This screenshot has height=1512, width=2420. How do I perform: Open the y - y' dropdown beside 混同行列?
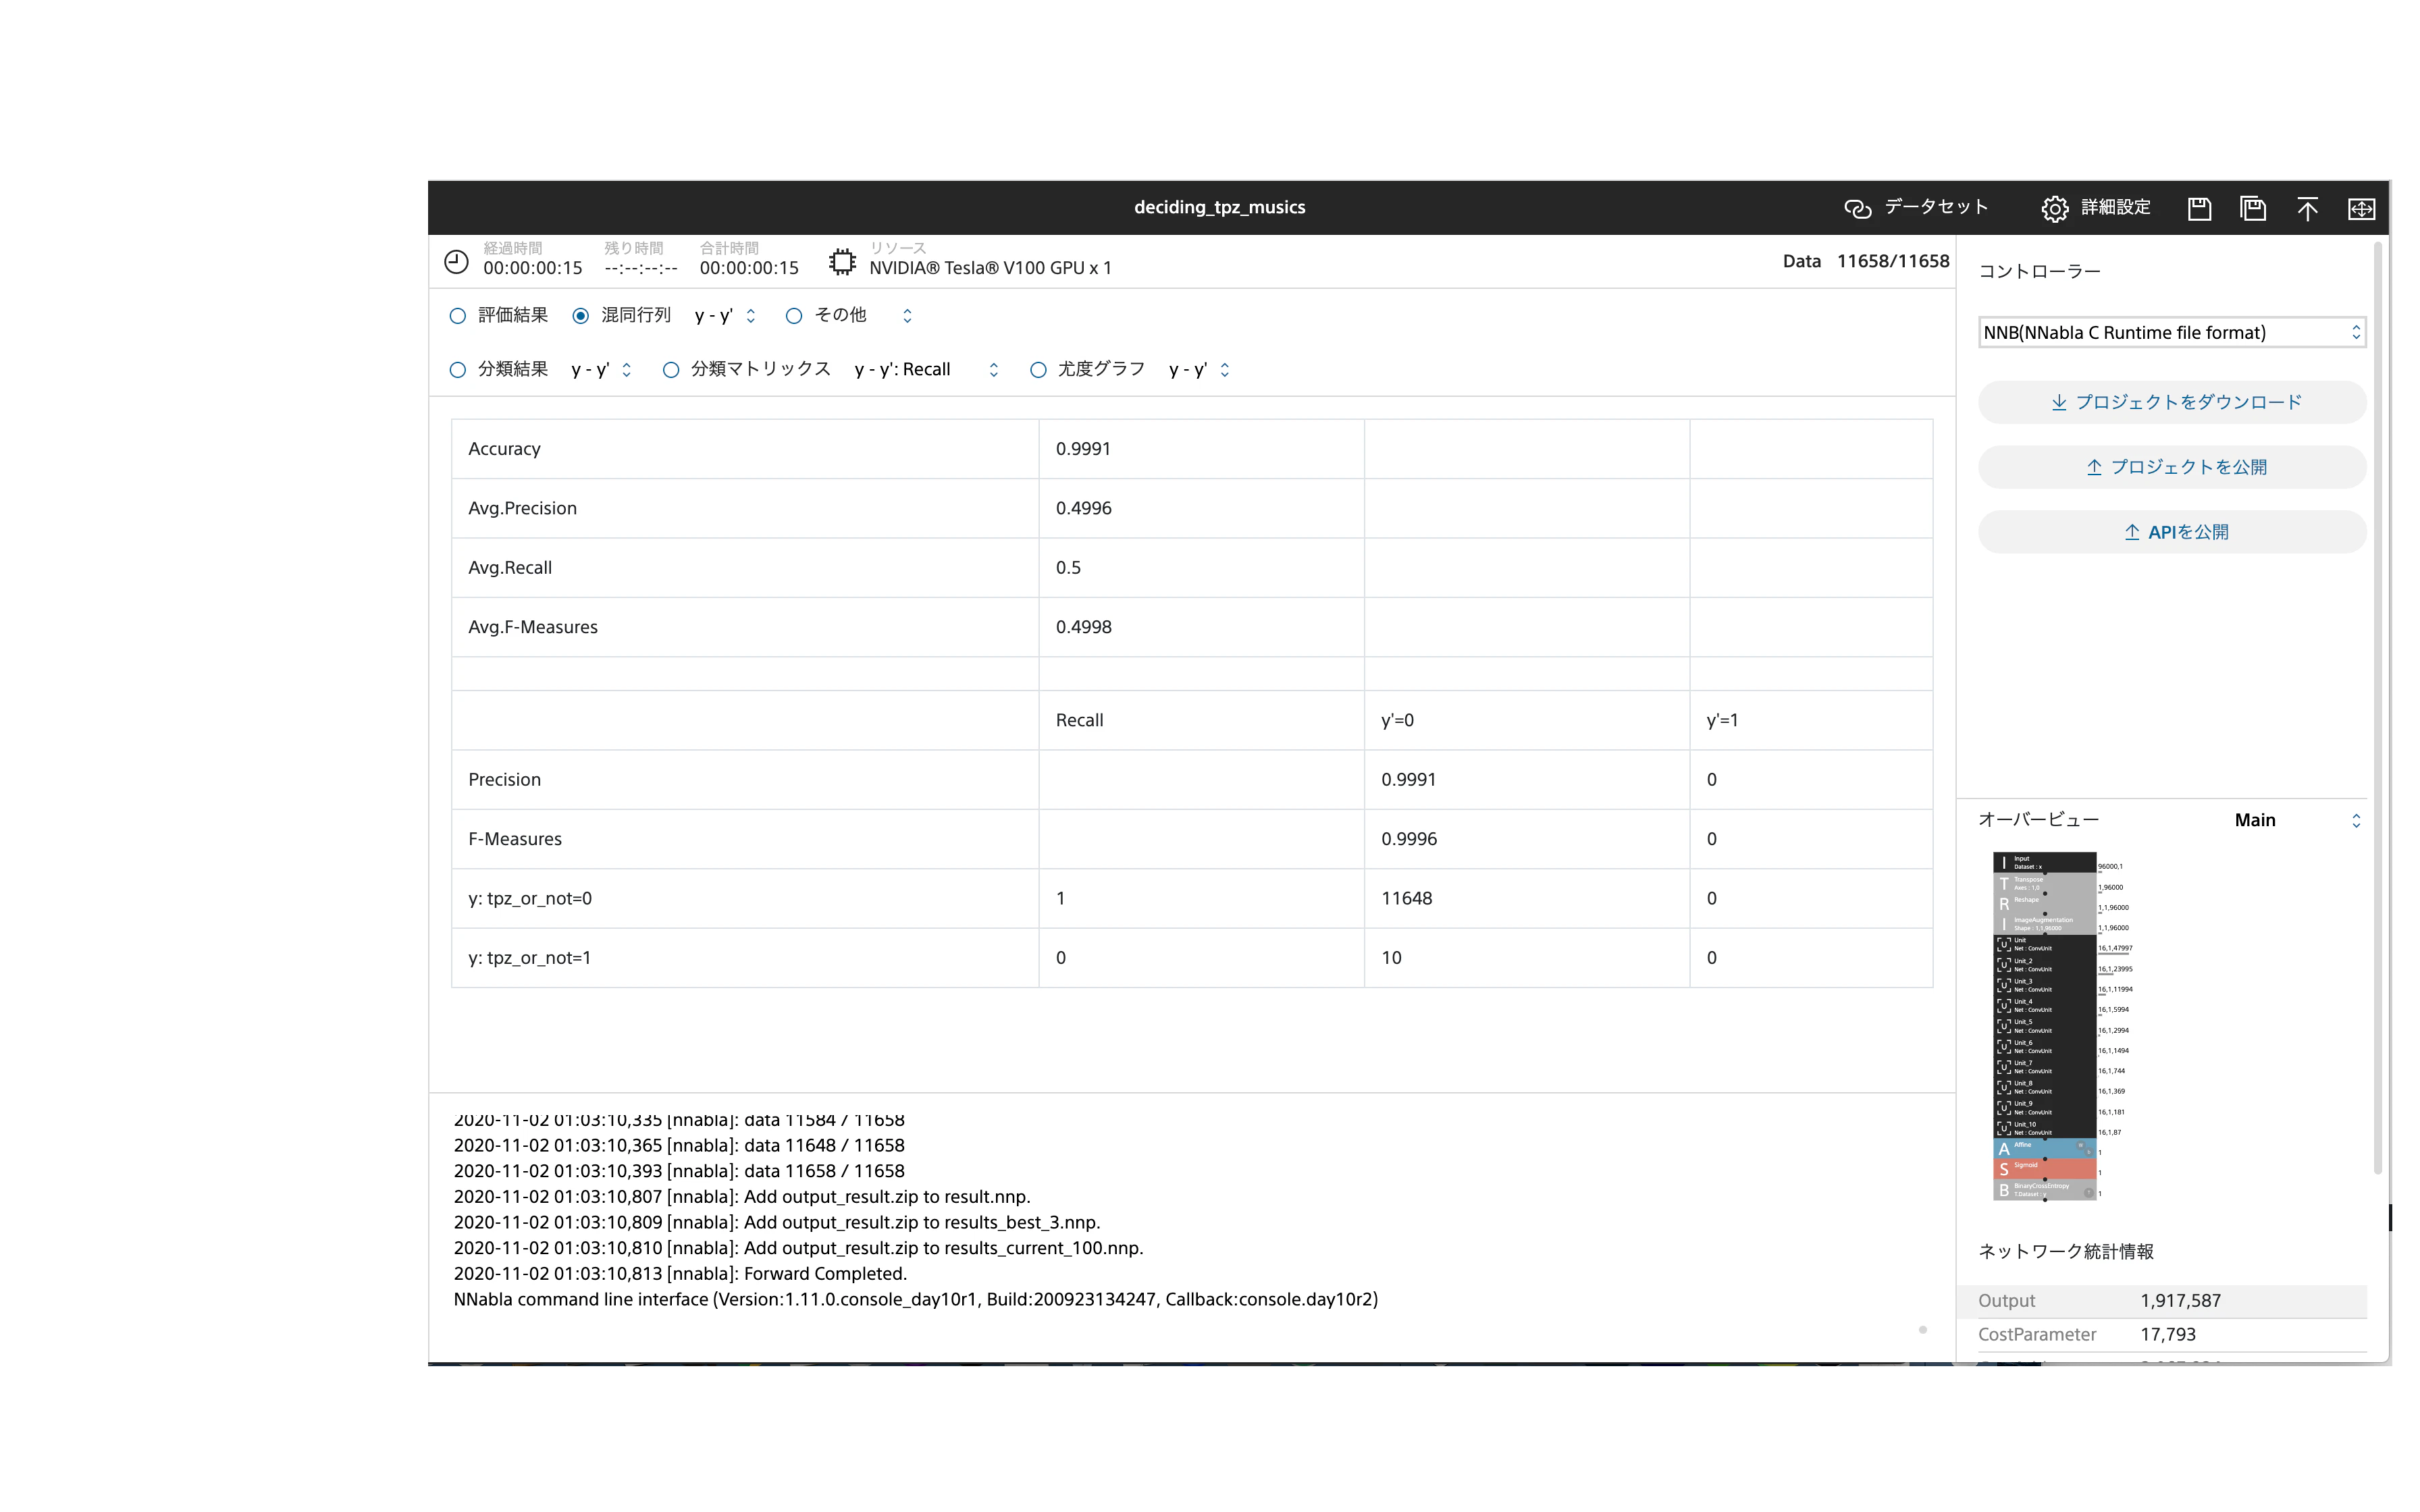pyautogui.click(x=726, y=316)
